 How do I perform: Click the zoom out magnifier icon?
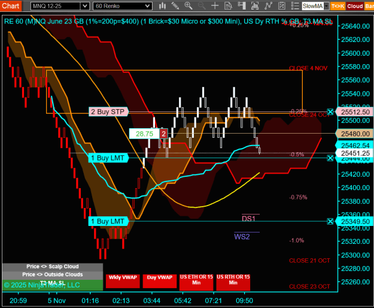(x=202, y=6)
